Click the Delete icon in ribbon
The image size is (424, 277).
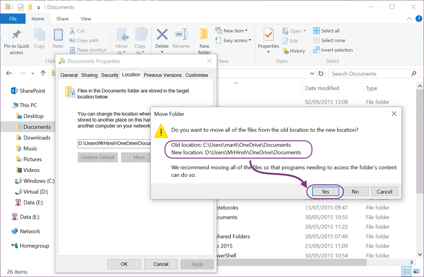pyautogui.click(x=162, y=35)
